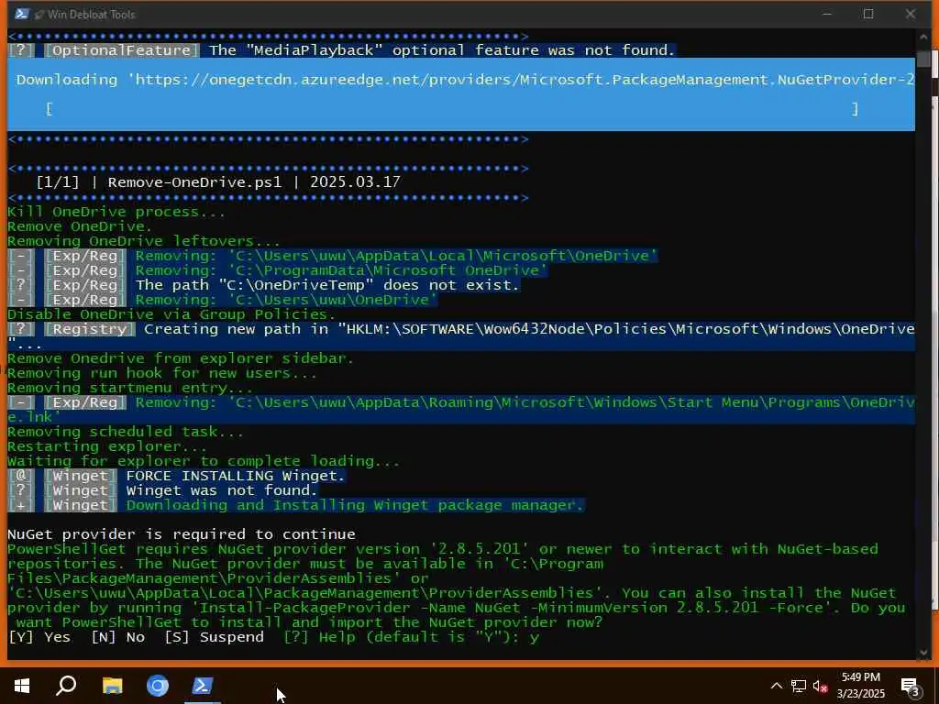
Task: Launch the blue browser icon on taskbar
Action: [x=158, y=686]
